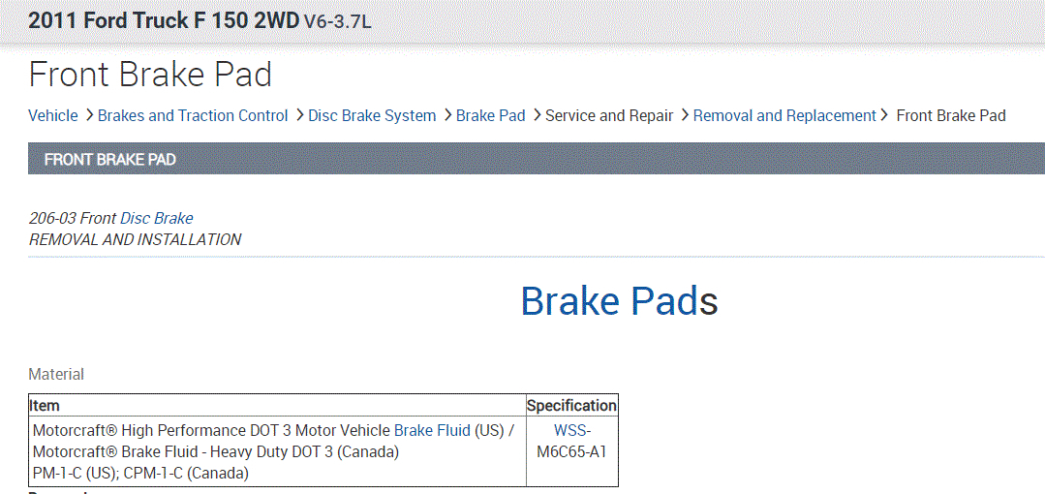Viewport: 1045px width, 494px height.
Task: Open the Vehicle breadcrumb link
Action: [x=53, y=116]
